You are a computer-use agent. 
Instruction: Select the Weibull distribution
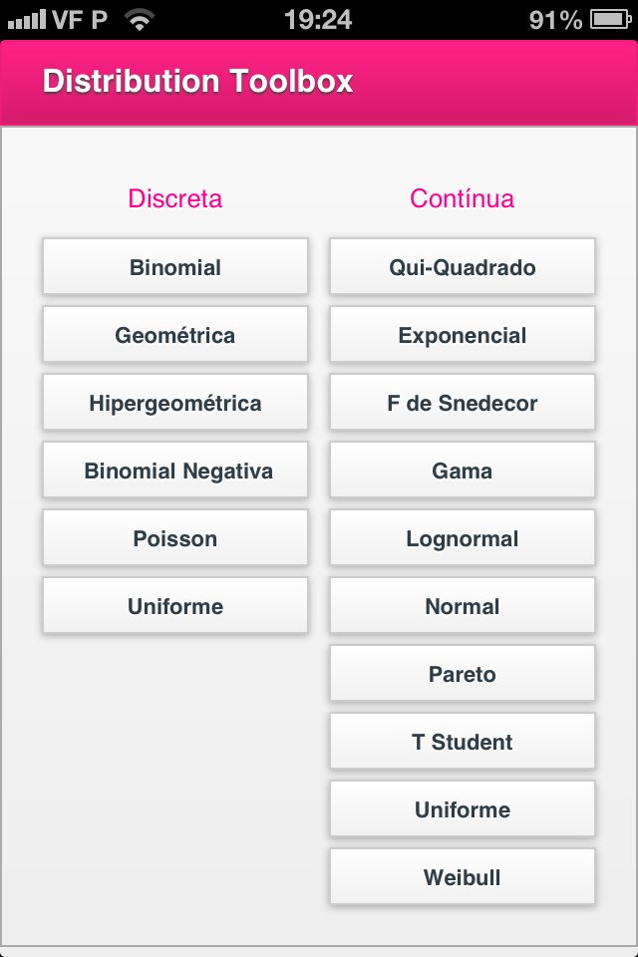(x=462, y=876)
